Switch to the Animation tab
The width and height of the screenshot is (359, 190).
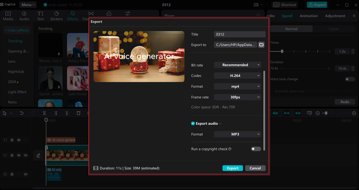coord(309,16)
